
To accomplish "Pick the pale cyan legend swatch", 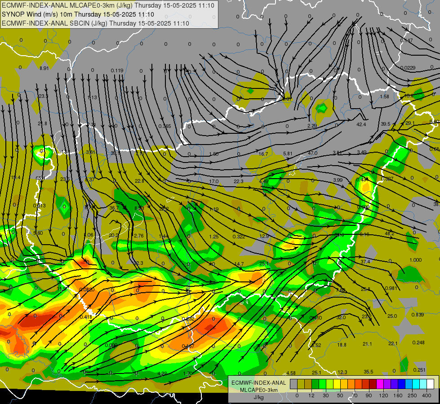I will click(x=423, y=384).
